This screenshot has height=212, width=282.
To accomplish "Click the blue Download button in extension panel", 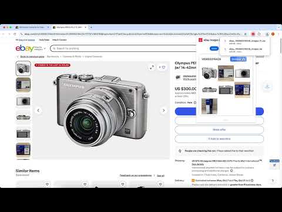I will [238, 59].
